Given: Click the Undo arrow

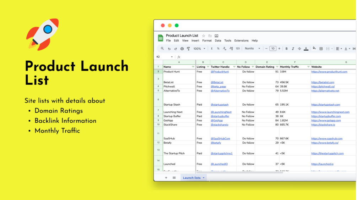Looking at the screenshot, I should click(169, 49).
